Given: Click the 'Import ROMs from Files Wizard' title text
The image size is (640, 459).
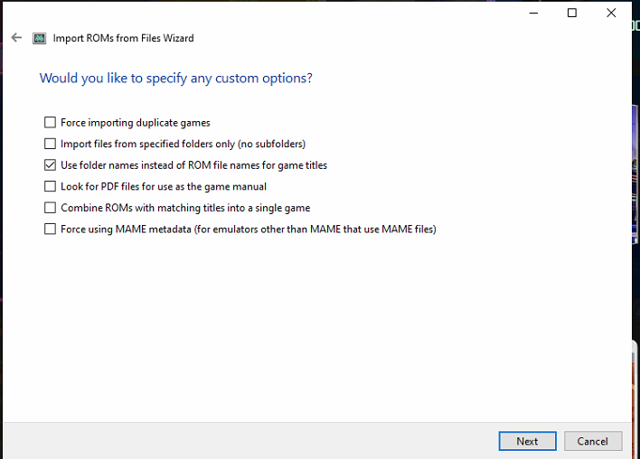Looking at the screenshot, I should pos(123,38).
